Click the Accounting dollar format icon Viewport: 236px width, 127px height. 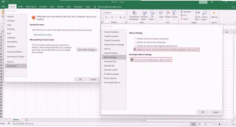(106, 18)
